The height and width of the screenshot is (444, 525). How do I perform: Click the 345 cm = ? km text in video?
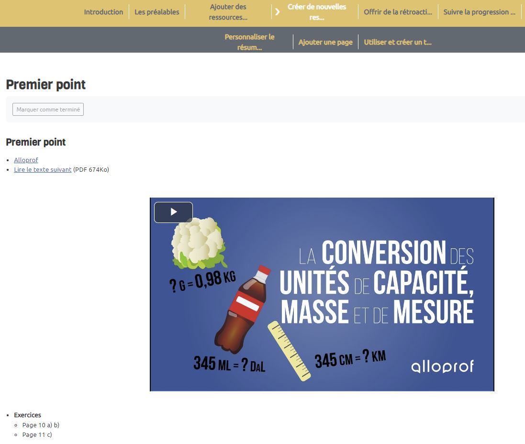coord(350,358)
